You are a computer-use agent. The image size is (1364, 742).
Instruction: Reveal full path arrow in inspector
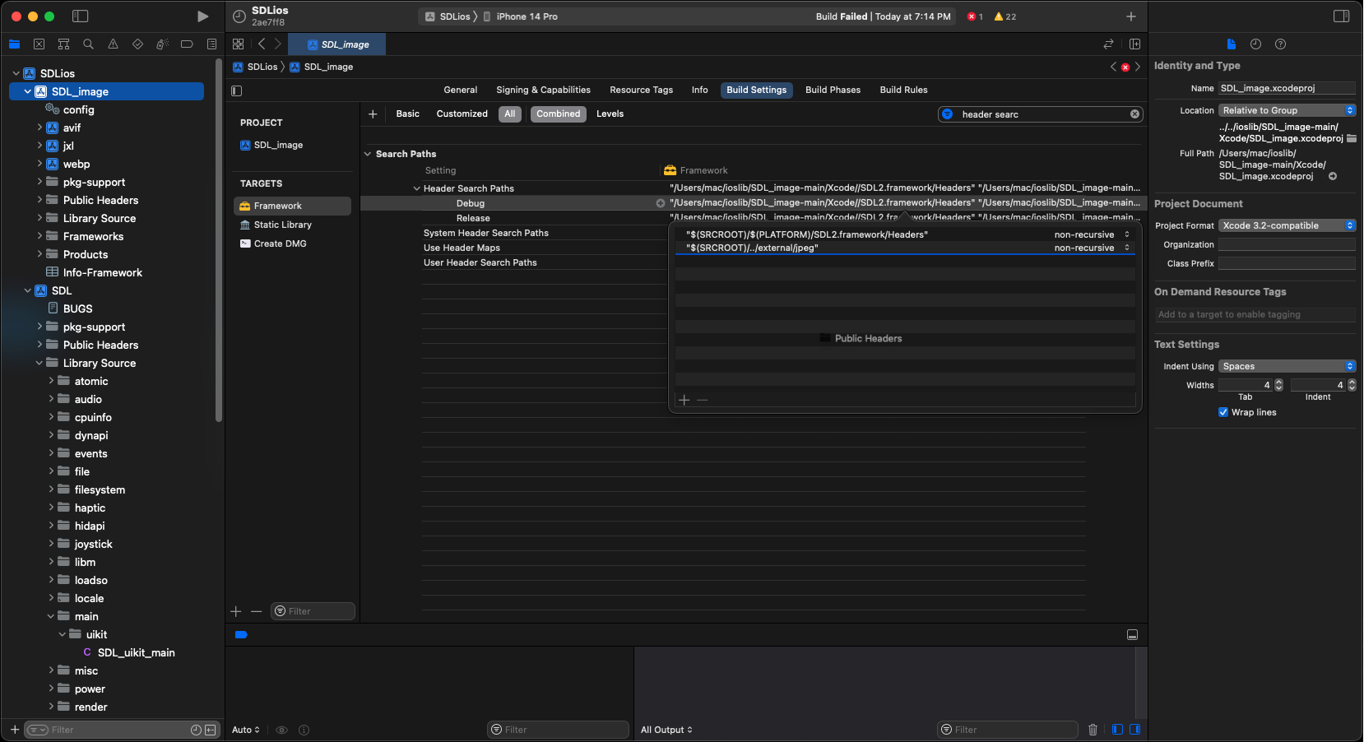coord(1333,176)
